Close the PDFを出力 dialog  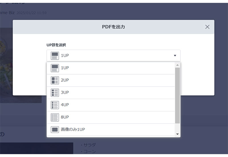(x=207, y=27)
